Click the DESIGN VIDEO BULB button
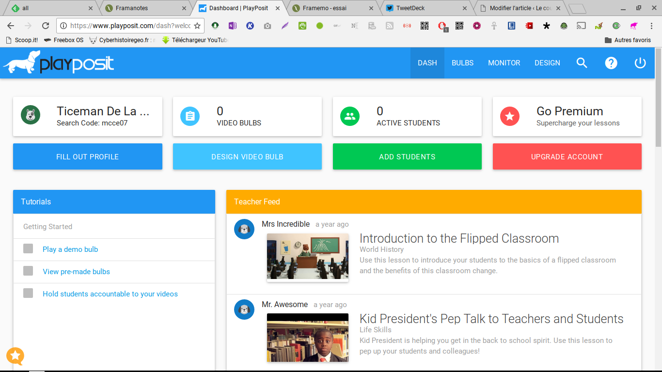The image size is (662, 372). pyautogui.click(x=247, y=156)
